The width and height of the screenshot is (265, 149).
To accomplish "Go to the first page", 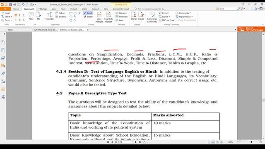I will coord(108,142).
